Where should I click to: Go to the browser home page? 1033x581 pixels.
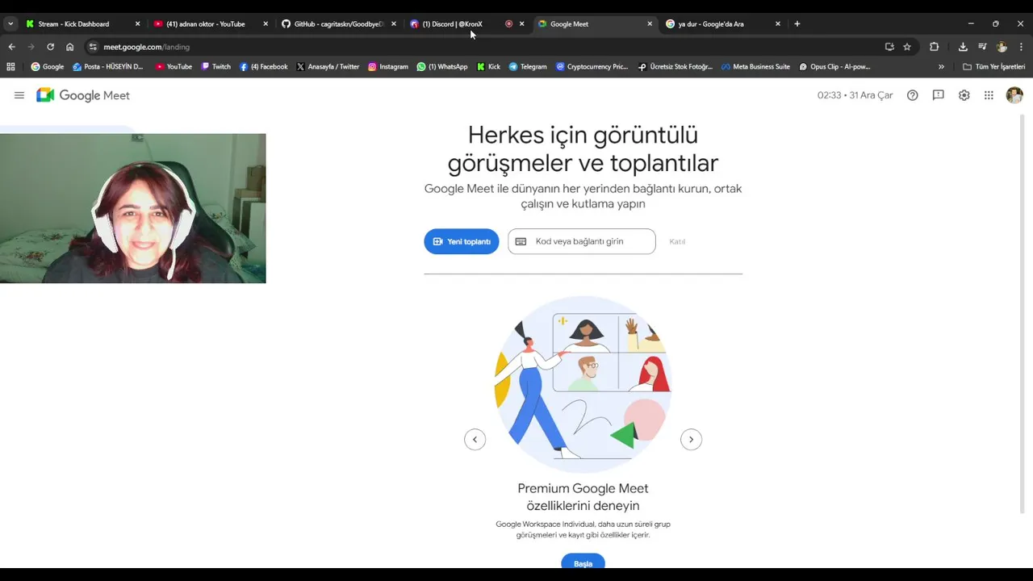(x=69, y=47)
